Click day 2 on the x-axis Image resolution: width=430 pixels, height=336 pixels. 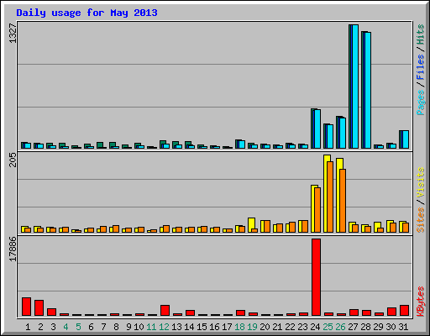(x=40, y=327)
